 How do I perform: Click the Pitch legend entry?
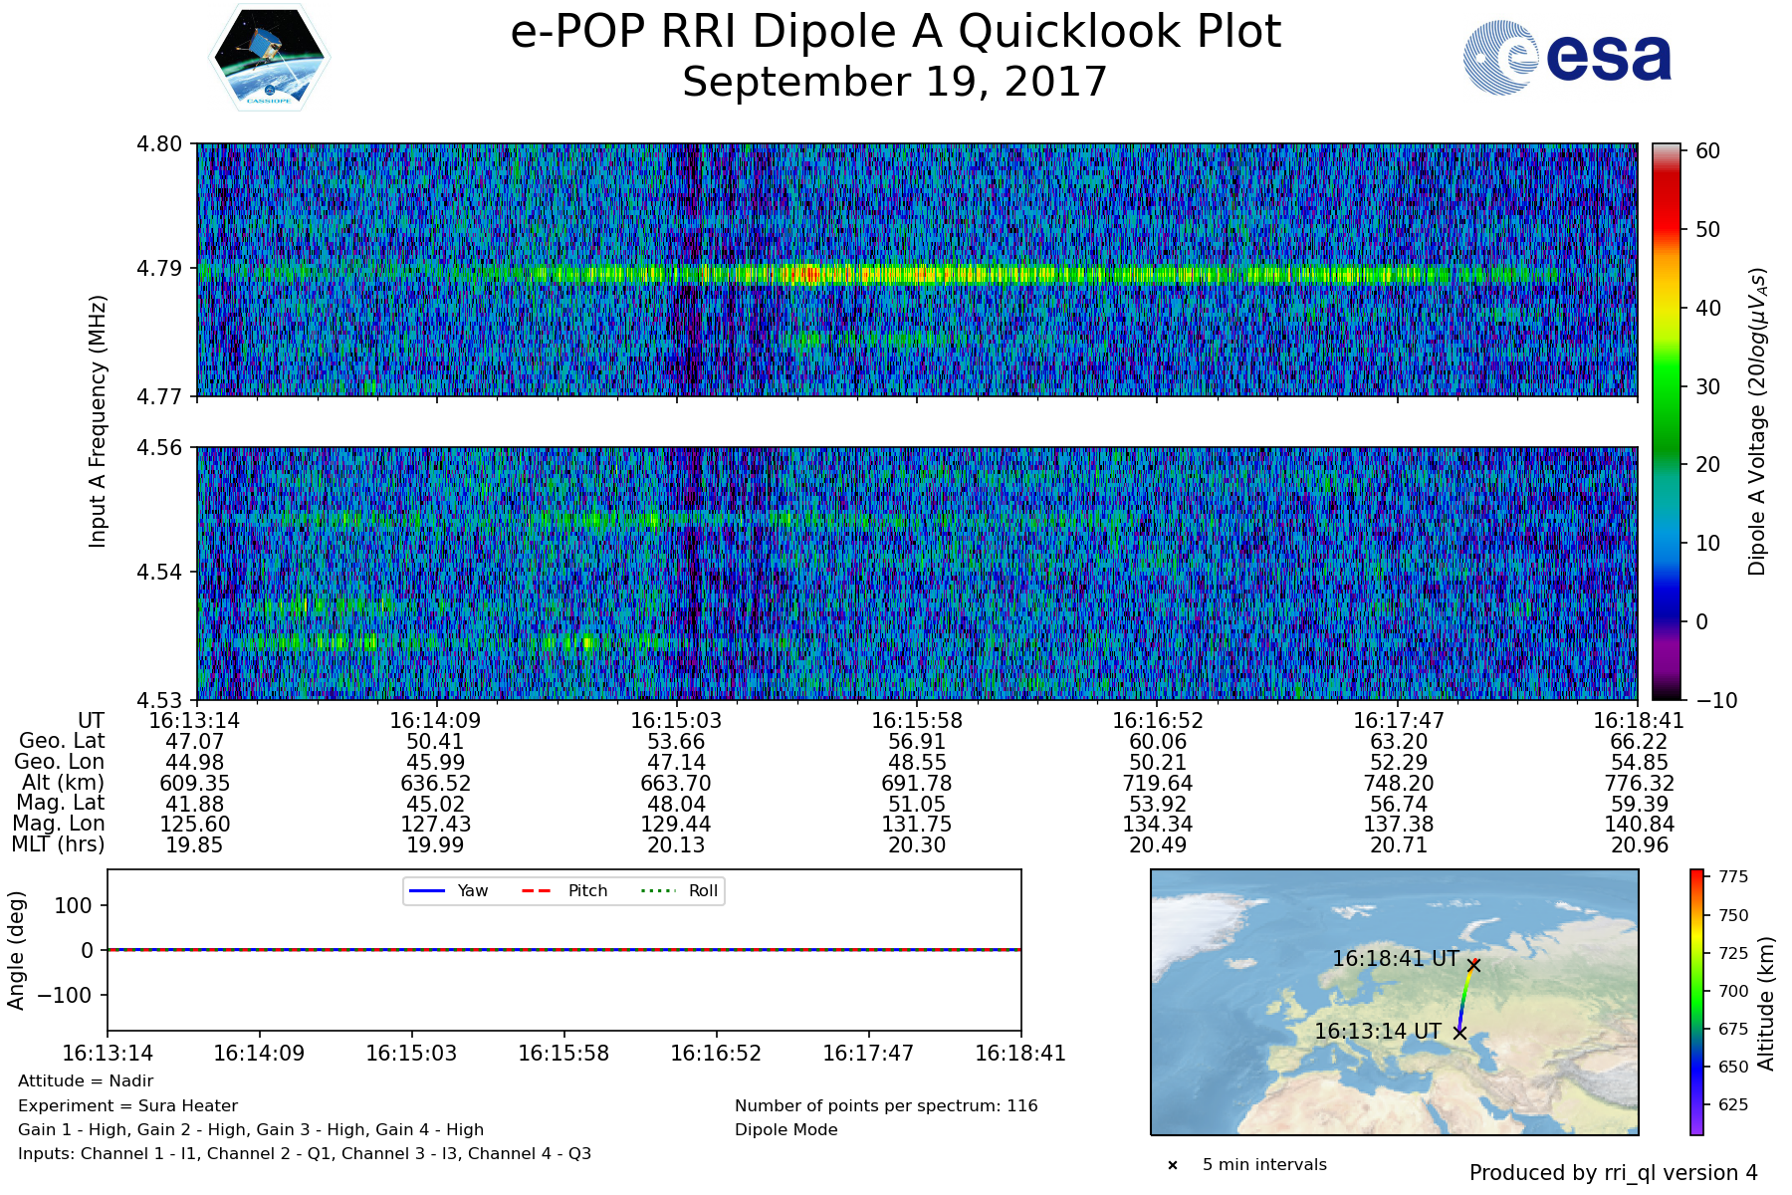(x=563, y=890)
